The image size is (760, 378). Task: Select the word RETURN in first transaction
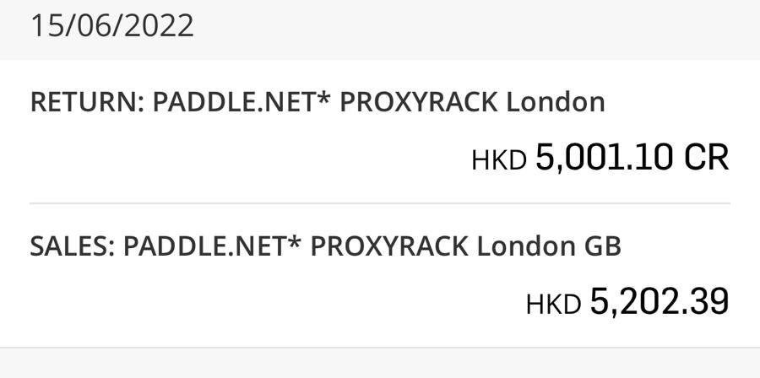83,103
